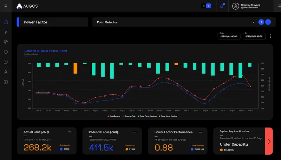281x160 pixels.
Task: Open the Timothy Stevens account menu
Action: click(251, 6)
